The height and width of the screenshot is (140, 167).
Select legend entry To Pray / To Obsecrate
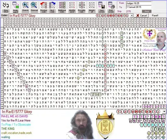16,125
